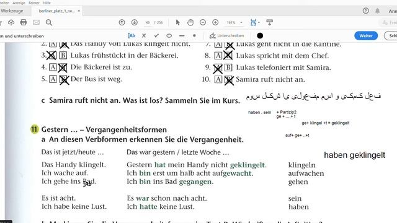Viewport: 397px width, 223px height.
Task: Click the word 'klingeln' in right column
Action: point(302,165)
